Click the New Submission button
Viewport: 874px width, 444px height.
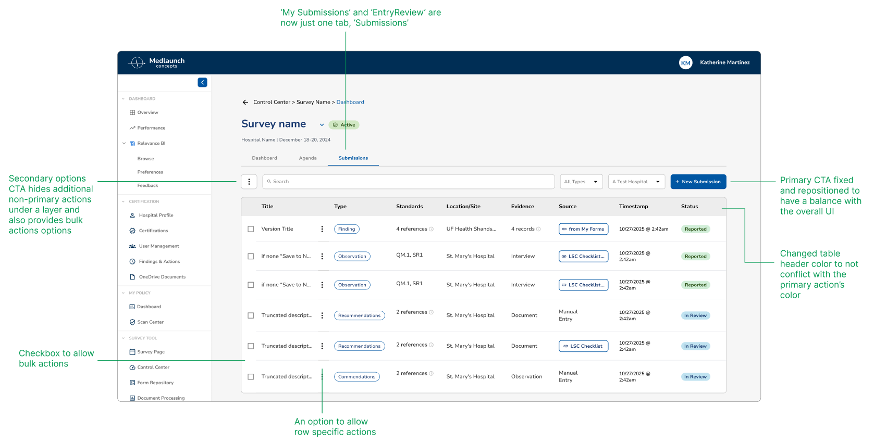(698, 182)
